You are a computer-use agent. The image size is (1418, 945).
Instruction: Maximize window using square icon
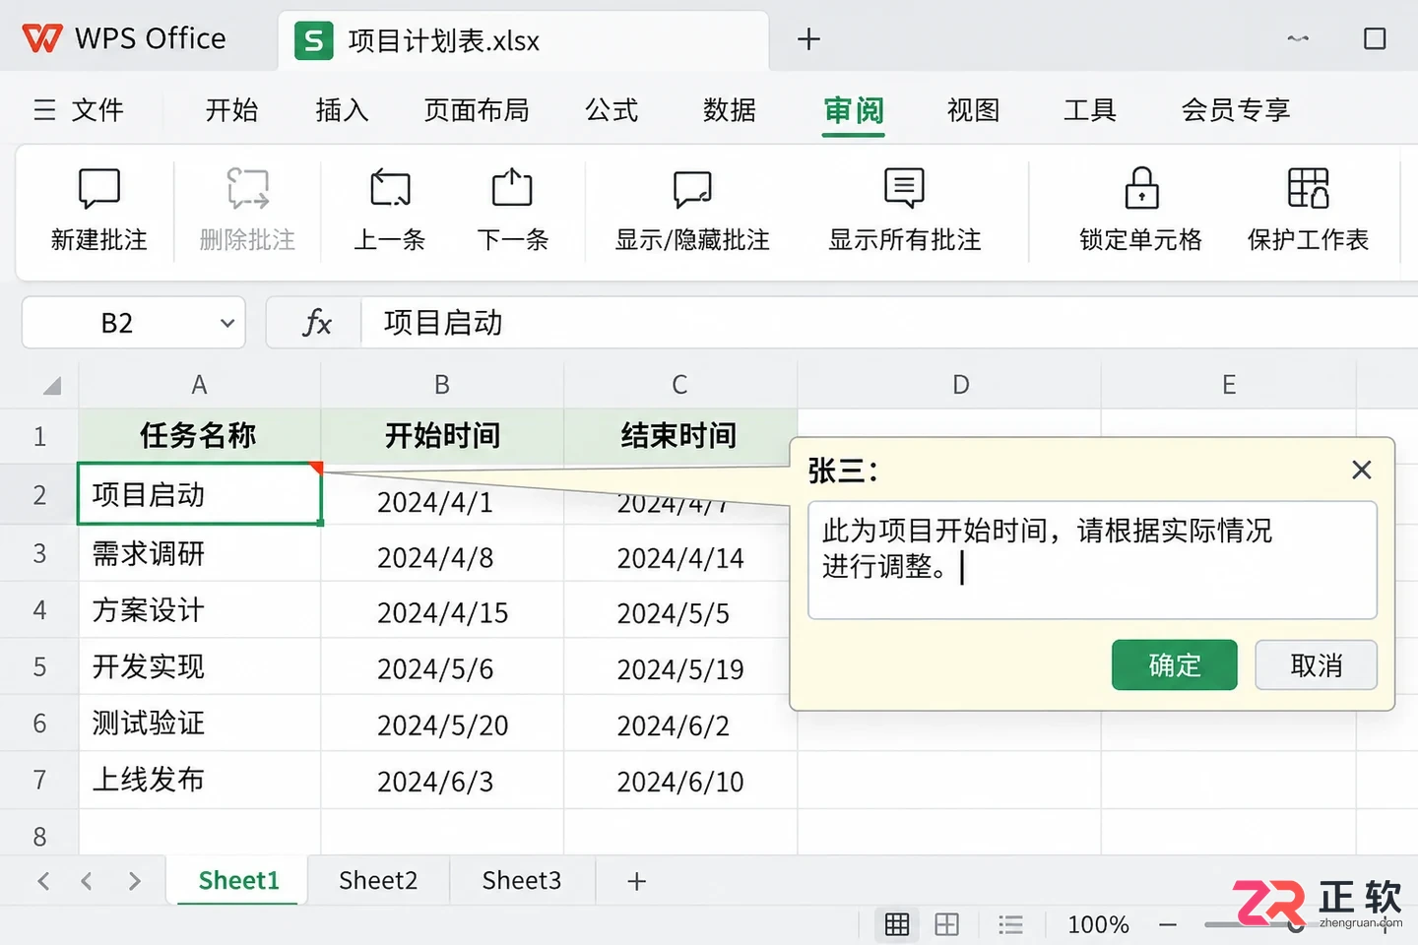coord(1375,38)
